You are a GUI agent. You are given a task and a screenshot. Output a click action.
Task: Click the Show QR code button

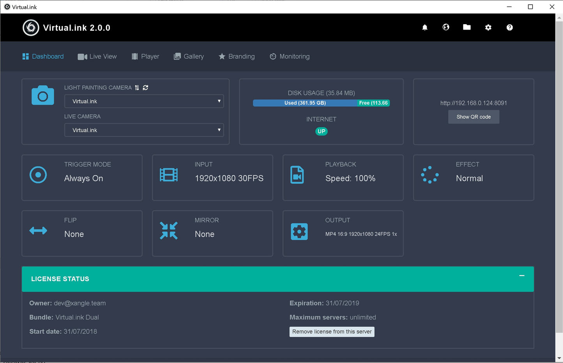coord(473,117)
